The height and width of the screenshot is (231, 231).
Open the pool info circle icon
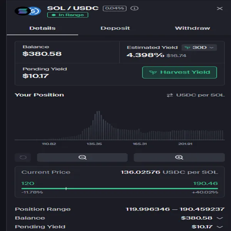coord(134,8)
